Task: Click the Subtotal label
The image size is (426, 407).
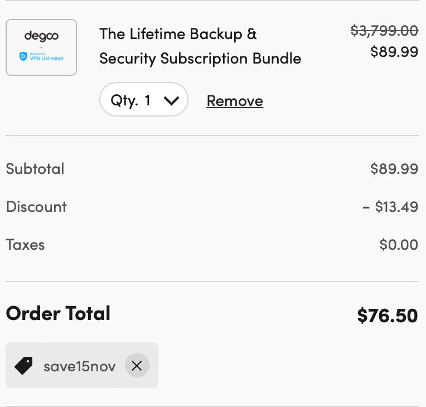Action: pyautogui.click(x=35, y=169)
